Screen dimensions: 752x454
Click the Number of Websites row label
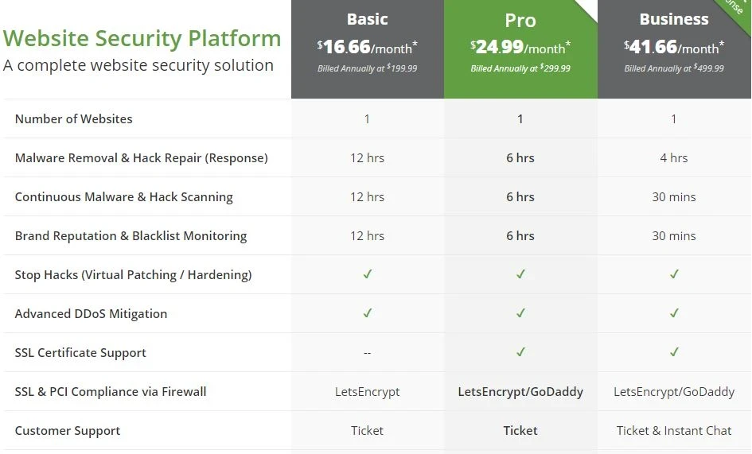click(73, 119)
